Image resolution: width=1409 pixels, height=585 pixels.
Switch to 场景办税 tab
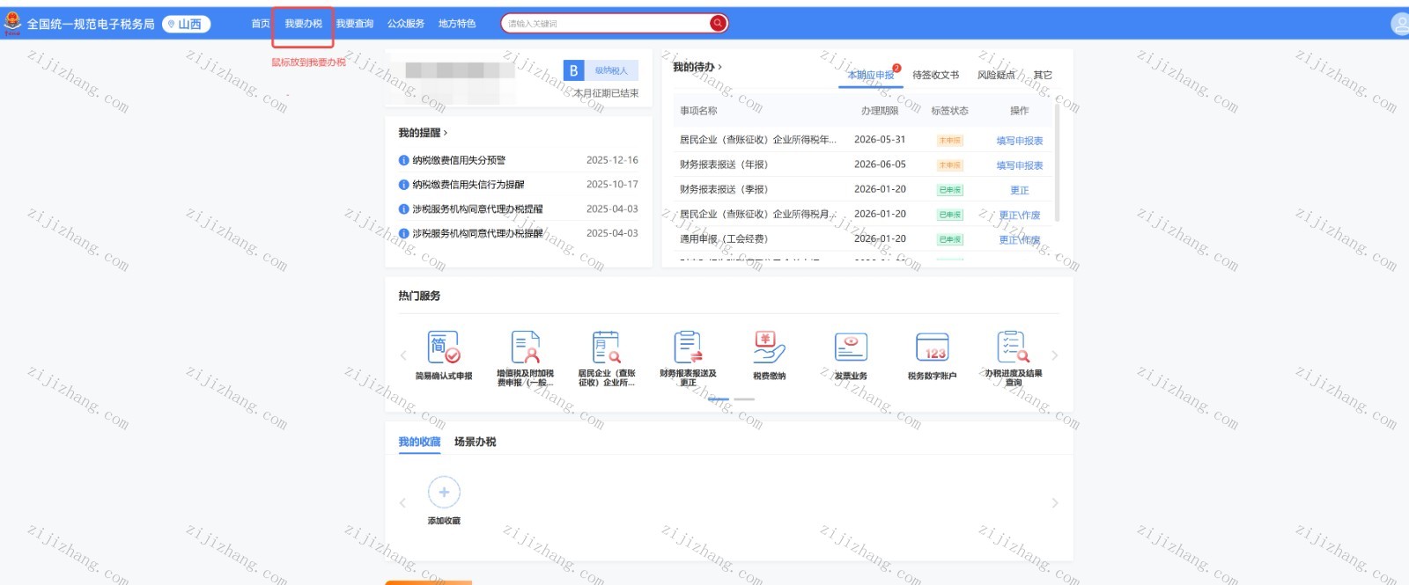pyautogui.click(x=475, y=442)
